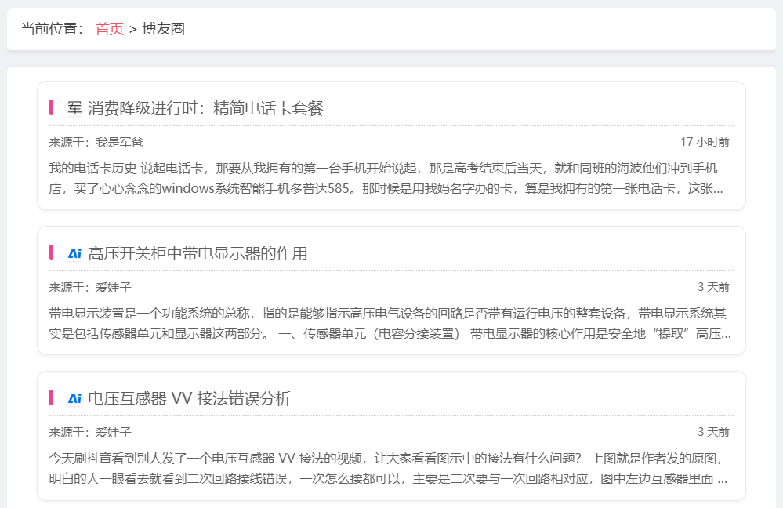Viewport: 783px width, 508px height.
Task: Open post 高压开关柜中带电显示器的作用
Action: pyautogui.click(x=198, y=253)
